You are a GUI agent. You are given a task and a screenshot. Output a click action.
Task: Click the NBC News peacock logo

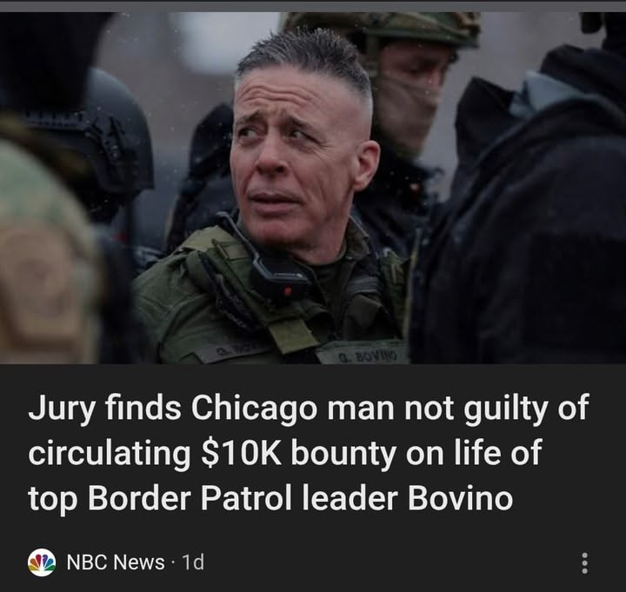(x=42, y=562)
